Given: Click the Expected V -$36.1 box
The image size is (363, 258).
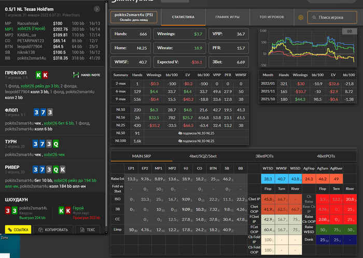Looking at the screenshot, I should click(179, 62).
